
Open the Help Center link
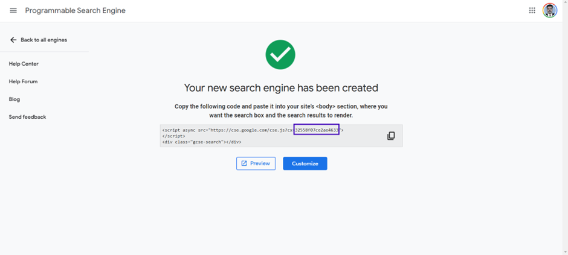point(24,64)
